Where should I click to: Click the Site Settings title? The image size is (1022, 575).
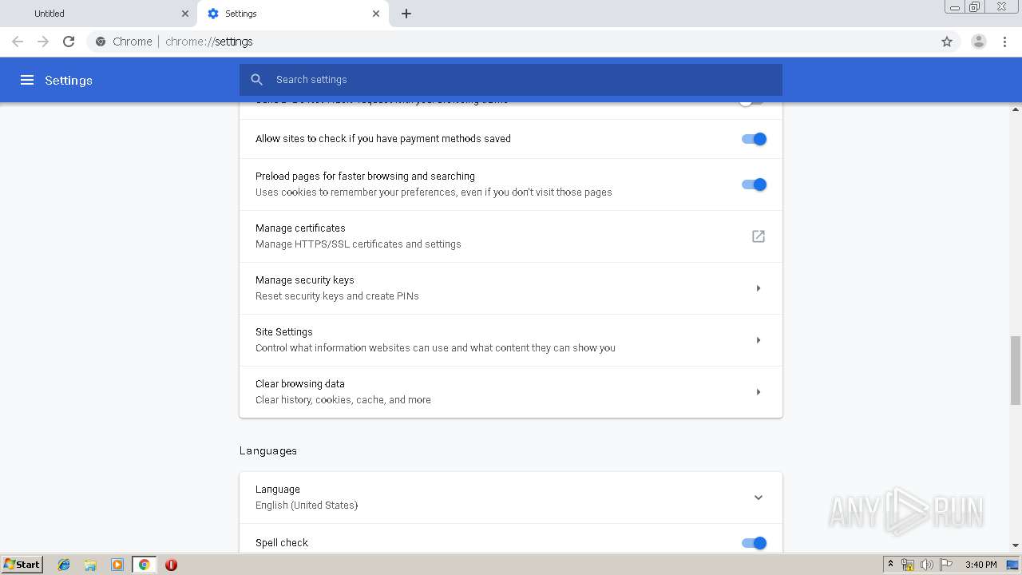[x=284, y=332]
